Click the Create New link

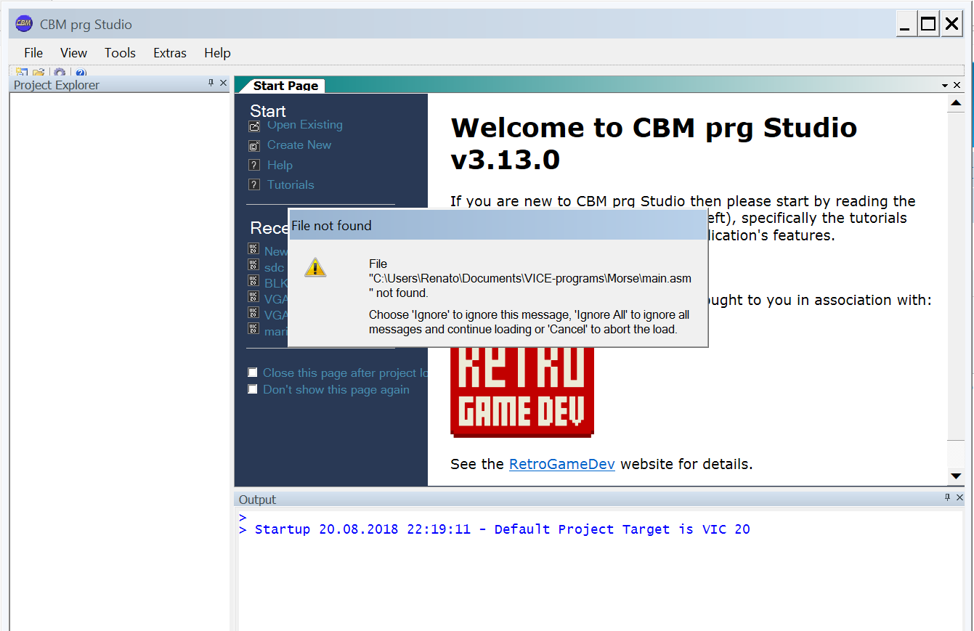299,144
